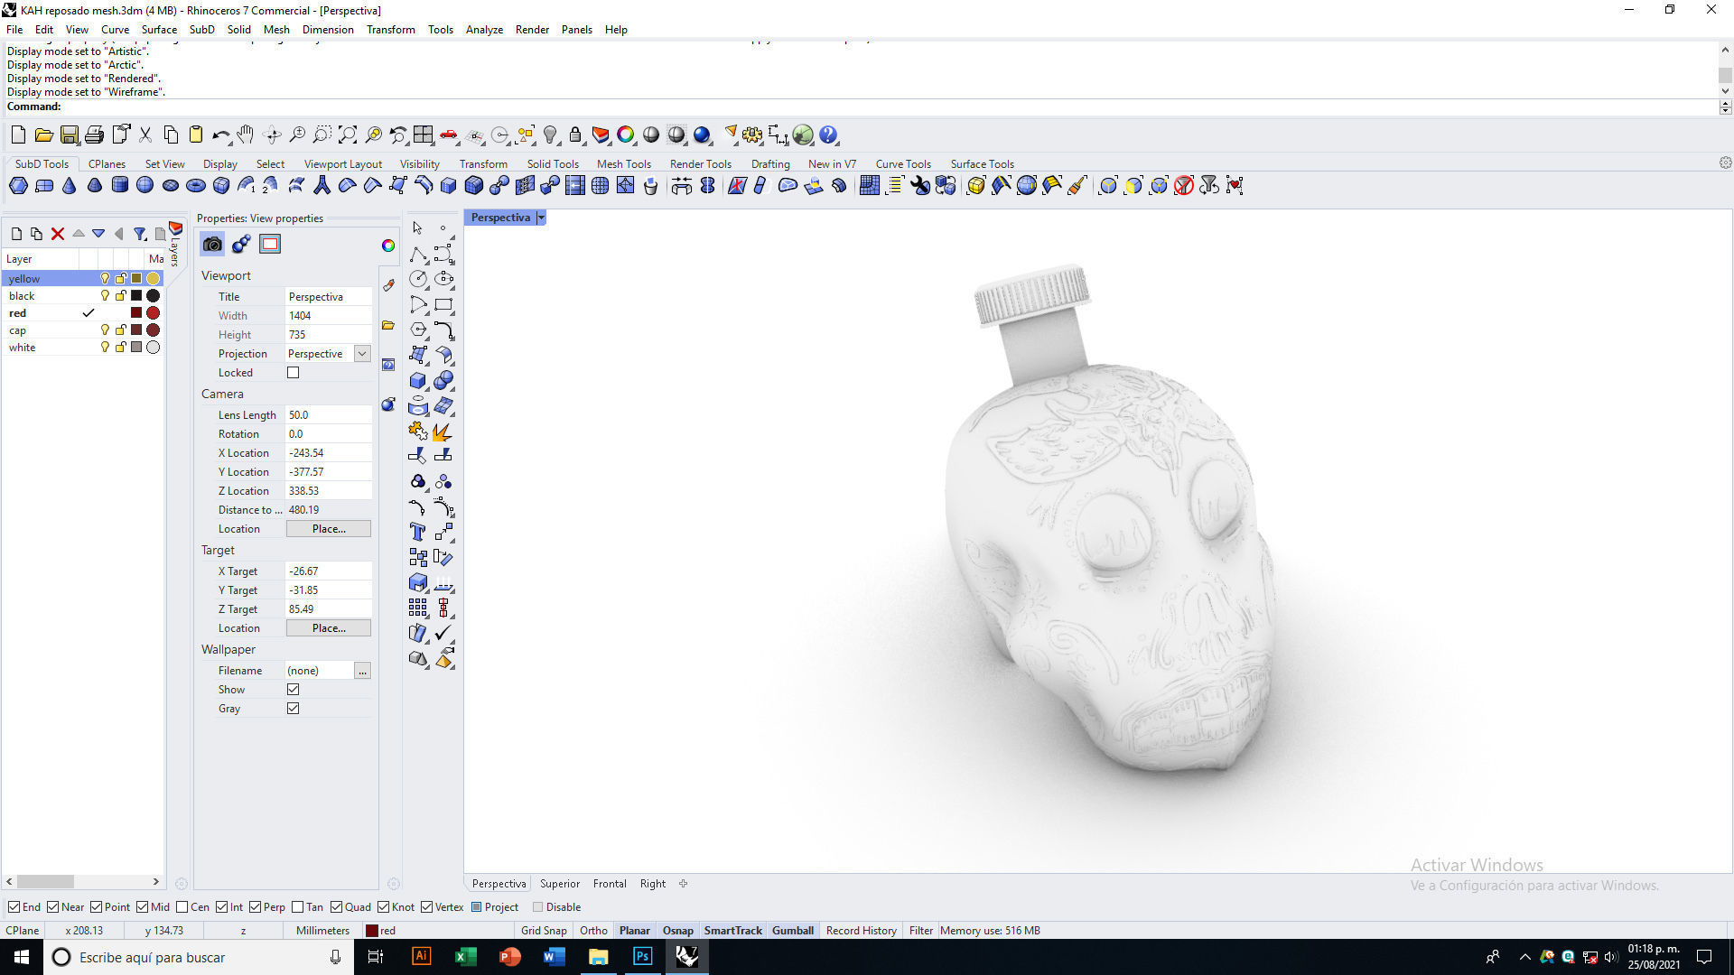Click the New file icon in toolbar
This screenshot has height=975, width=1734.
pos(18,135)
